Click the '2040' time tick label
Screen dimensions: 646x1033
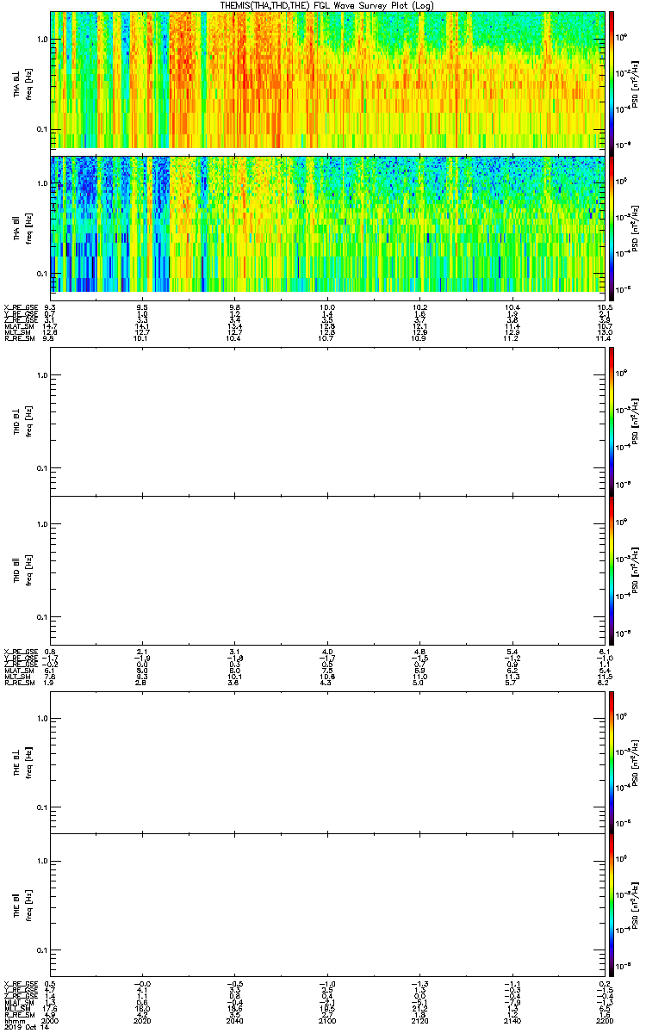click(235, 1020)
